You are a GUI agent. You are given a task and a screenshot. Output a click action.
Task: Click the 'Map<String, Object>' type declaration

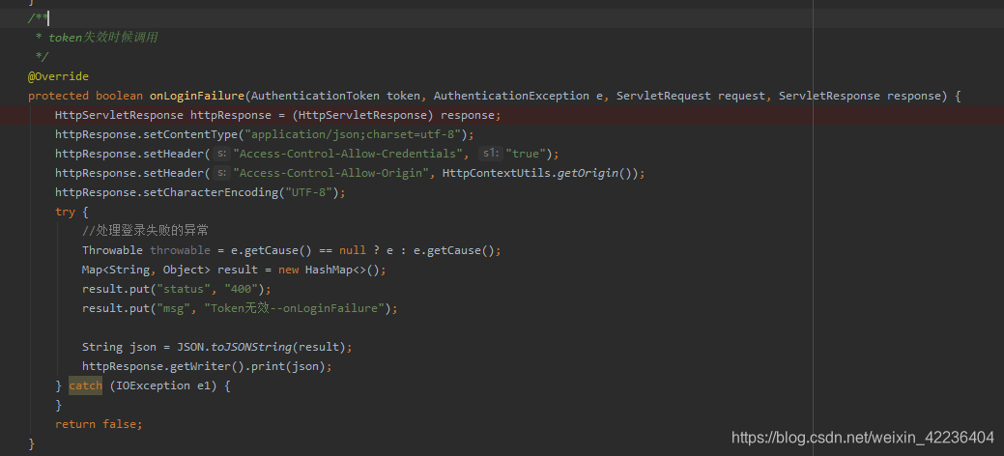pos(146,269)
